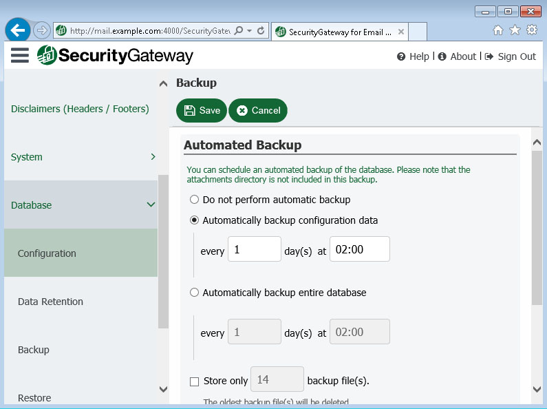Open address bar search dropdown arrow
The image size is (547, 409).
pyautogui.click(x=250, y=31)
